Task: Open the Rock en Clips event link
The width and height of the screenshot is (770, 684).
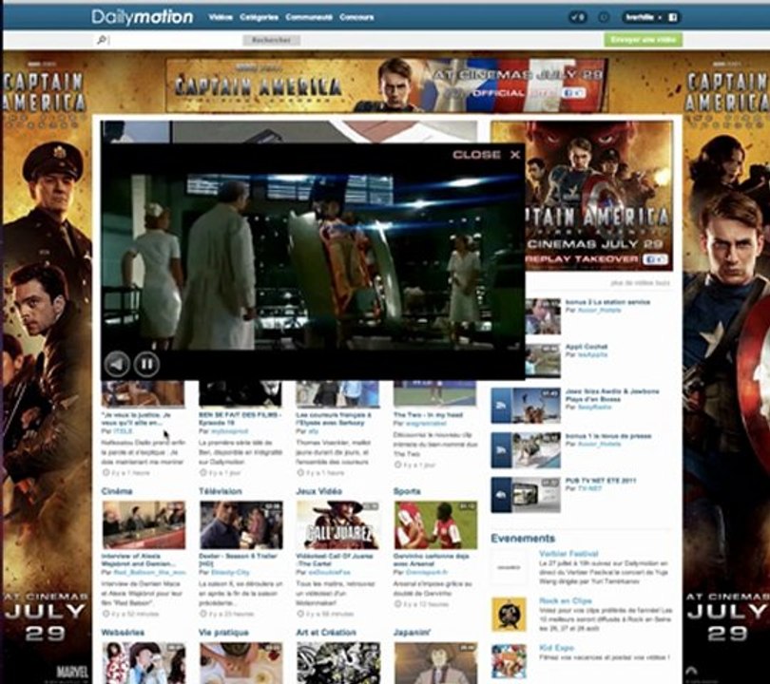Action: pyautogui.click(x=566, y=600)
